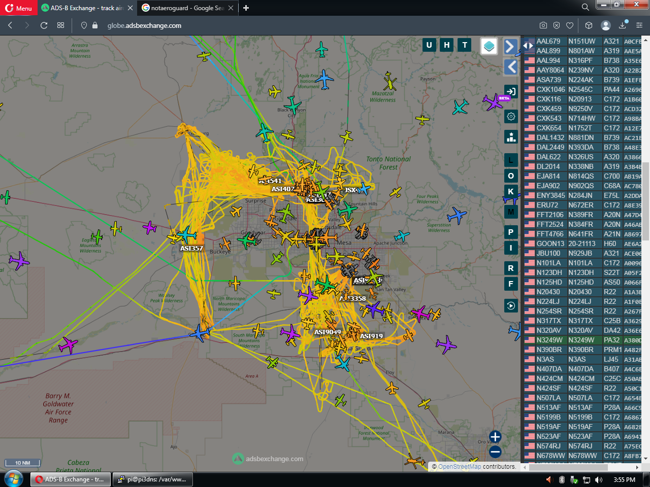Zoom out on the map
The width and height of the screenshot is (650, 487).
[x=495, y=451]
